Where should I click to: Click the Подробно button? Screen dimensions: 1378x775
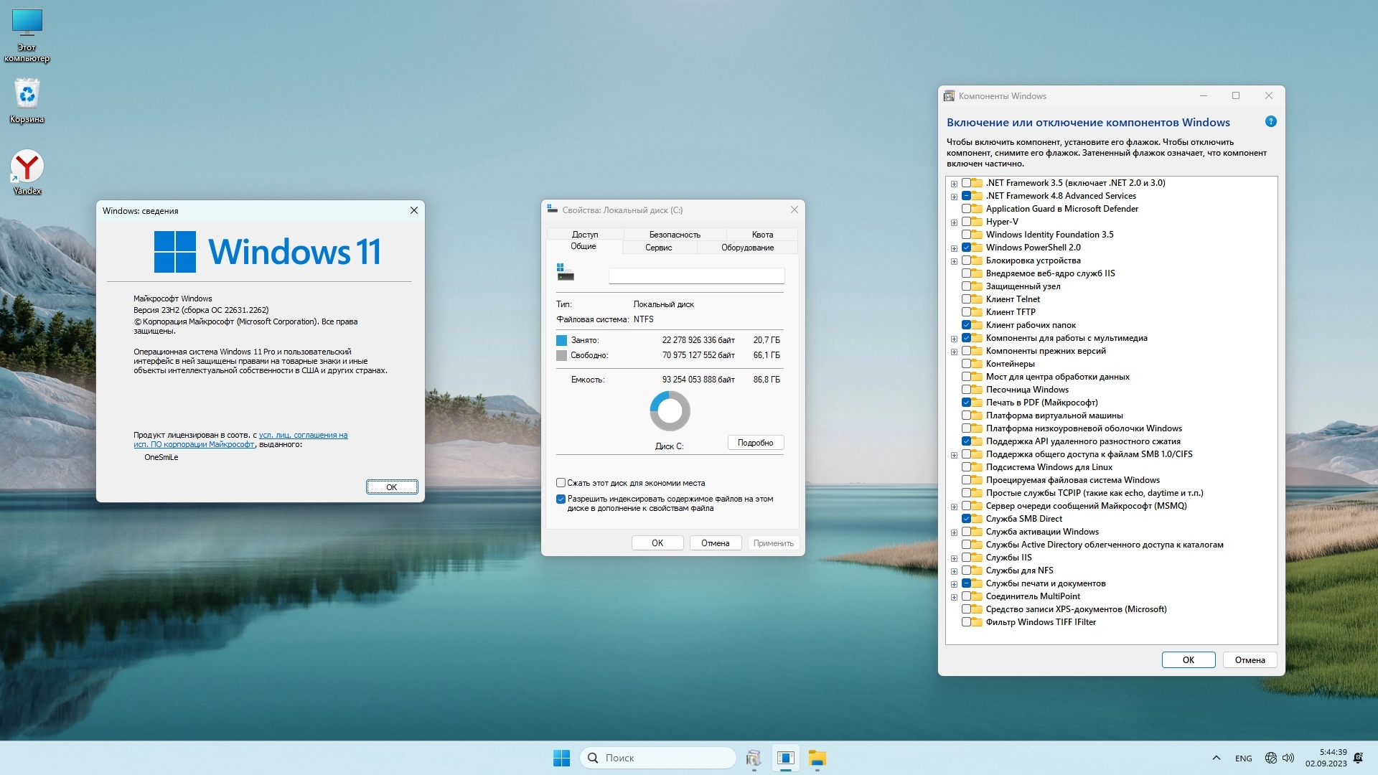pos(755,443)
